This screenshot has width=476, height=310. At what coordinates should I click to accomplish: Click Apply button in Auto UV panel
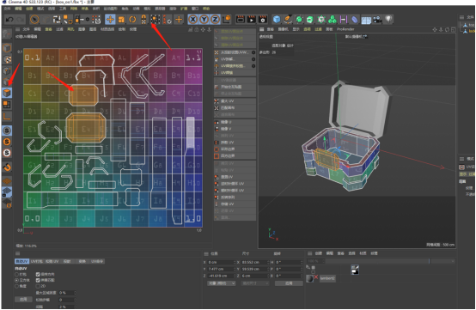coord(23,299)
